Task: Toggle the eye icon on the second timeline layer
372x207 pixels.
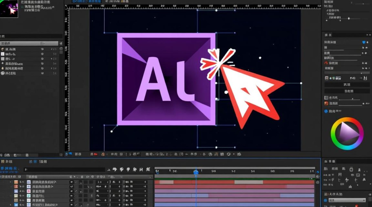Action: pos(71,187)
